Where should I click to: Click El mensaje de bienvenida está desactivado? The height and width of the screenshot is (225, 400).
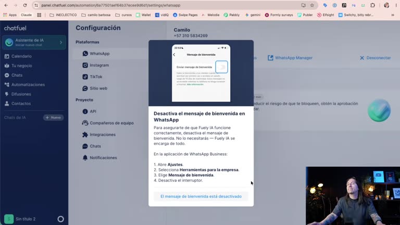pos(201,196)
